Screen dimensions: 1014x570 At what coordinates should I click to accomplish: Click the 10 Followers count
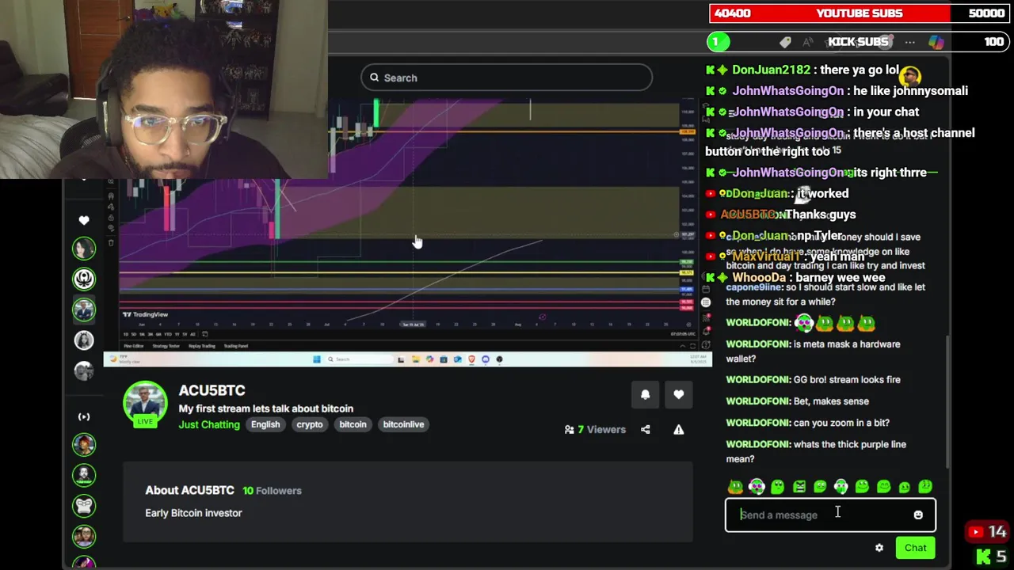[272, 491]
